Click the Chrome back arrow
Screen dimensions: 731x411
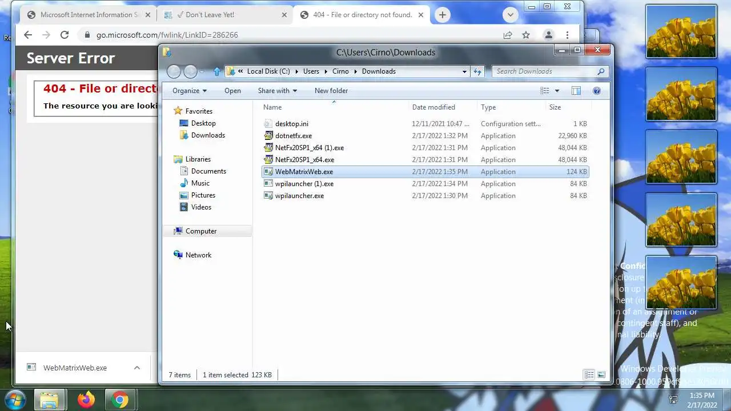click(28, 35)
